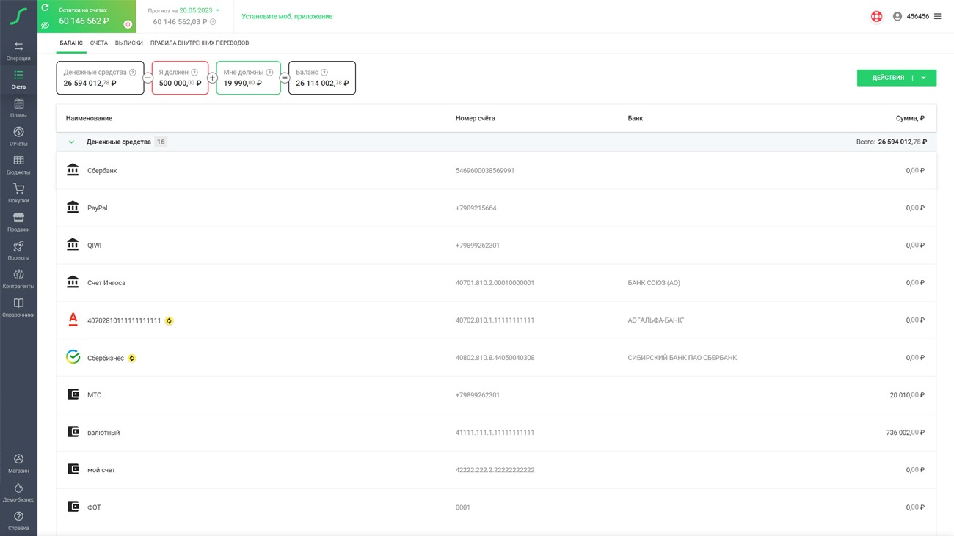
Task: Go to Отчёты in the sidebar
Action: (18, 136)
